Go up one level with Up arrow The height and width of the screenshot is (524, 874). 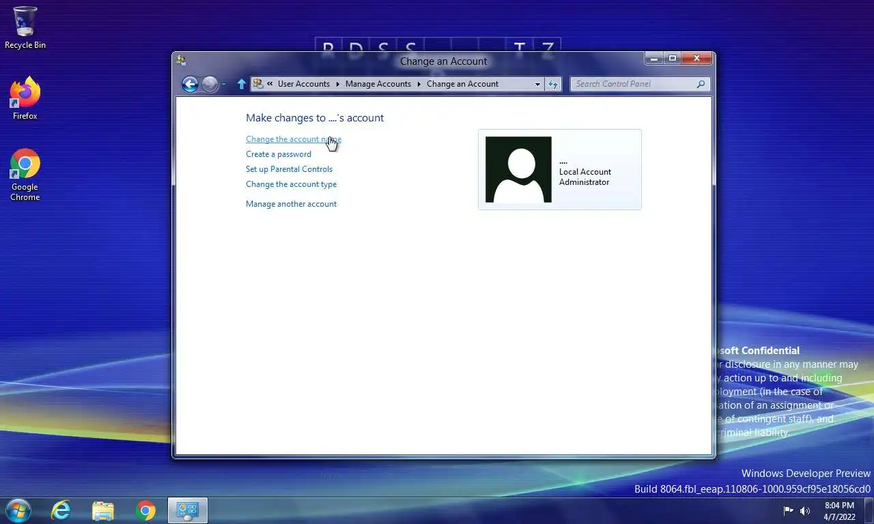(241, 84)
